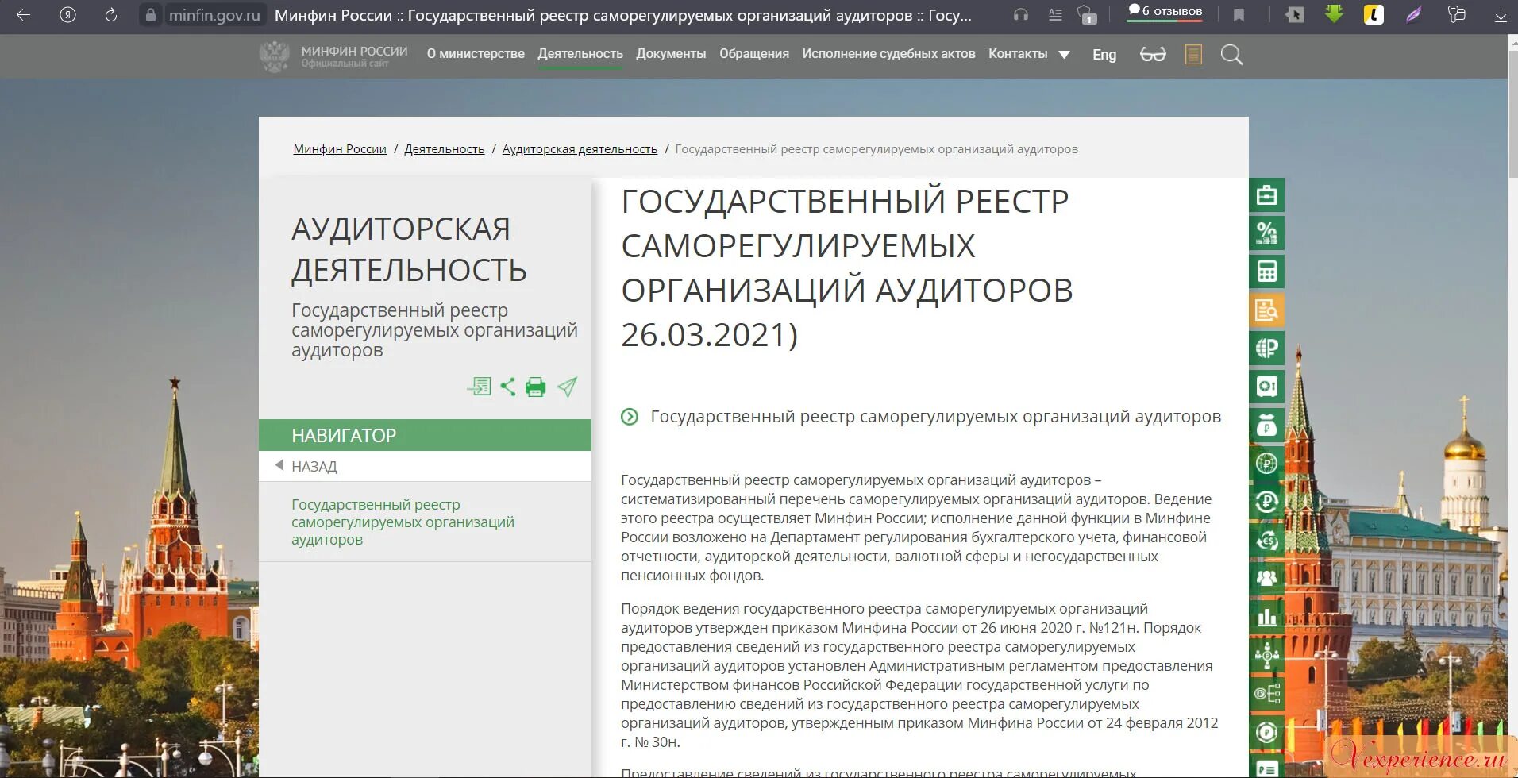
Task: Click the purple feather extension icon
Action: coord(1414,14)
